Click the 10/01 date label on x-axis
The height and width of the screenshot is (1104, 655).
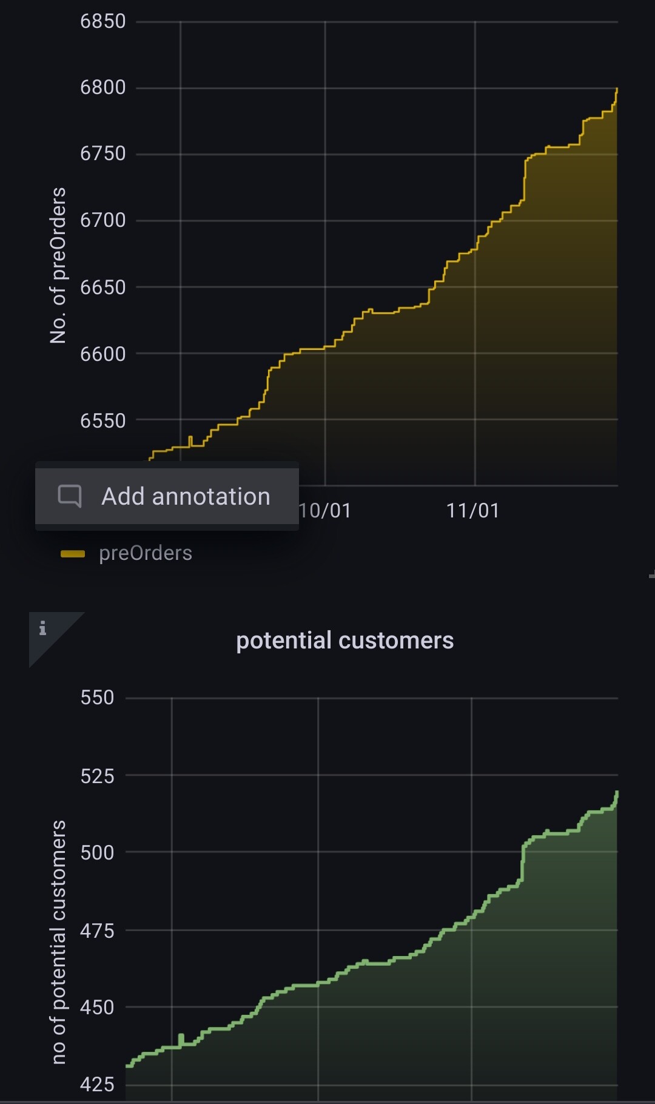coord(326,511)
